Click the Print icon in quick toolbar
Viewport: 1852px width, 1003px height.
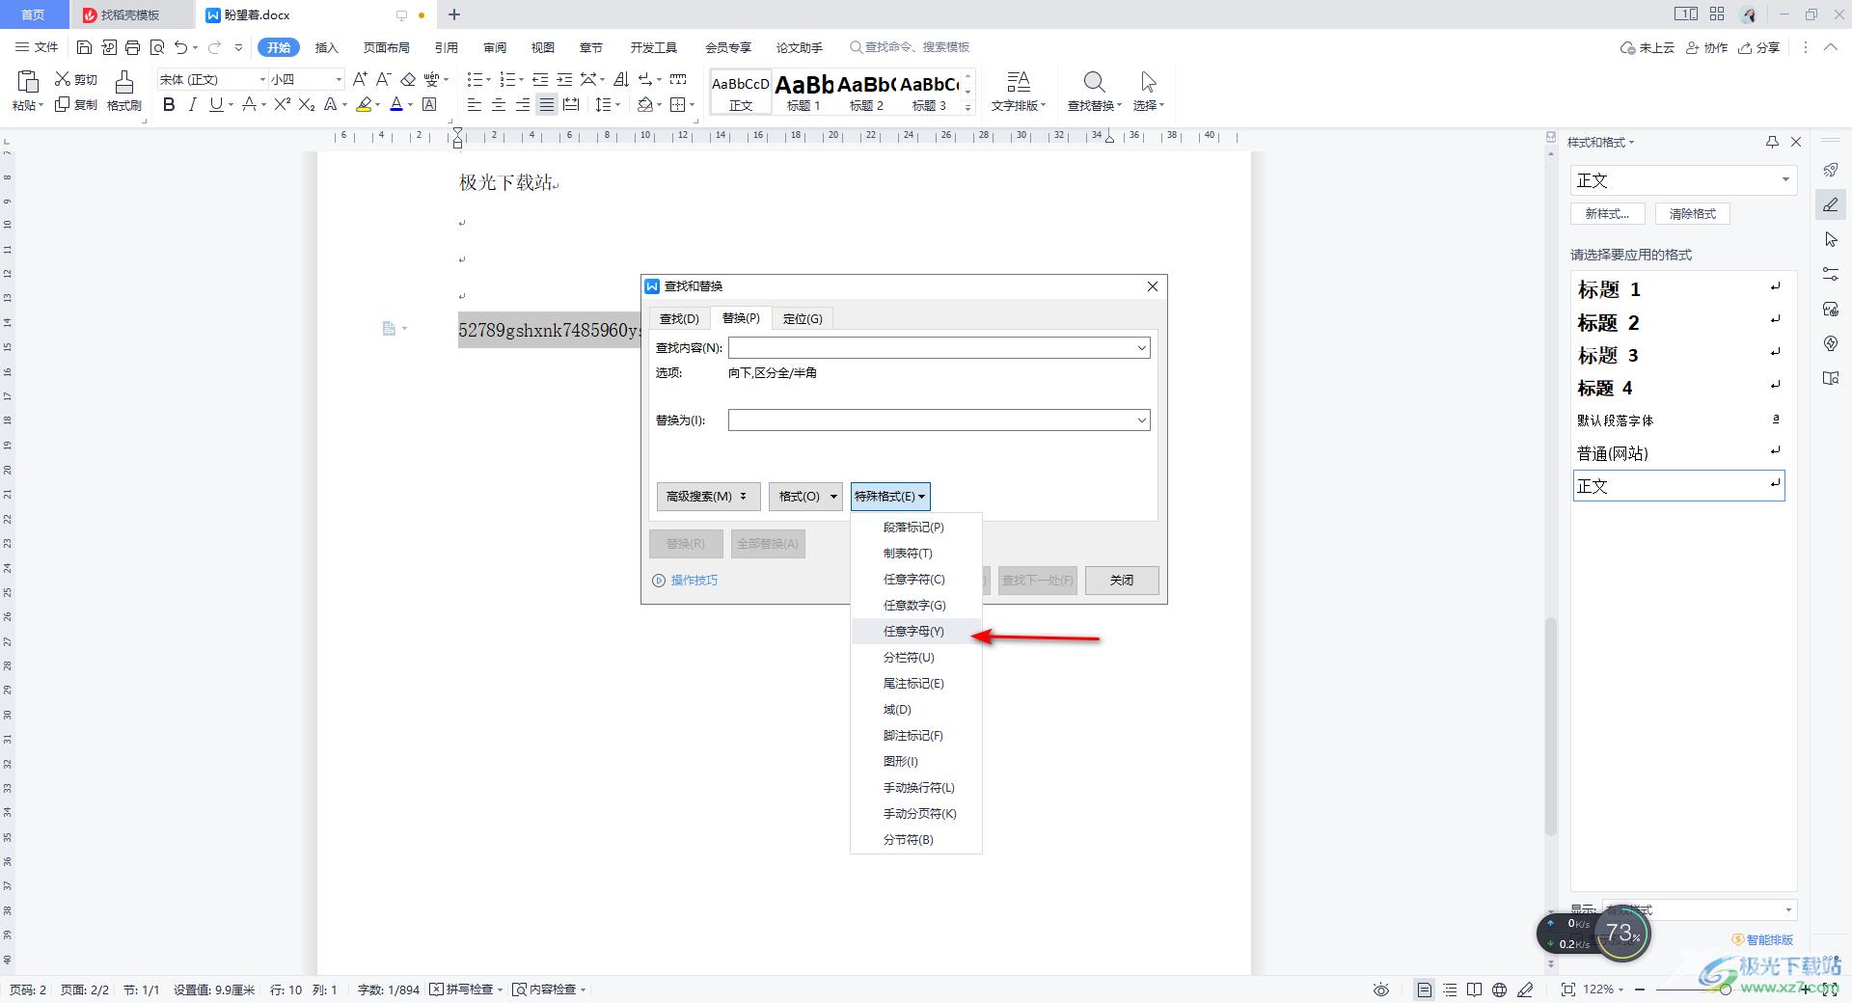coord(133,47)
